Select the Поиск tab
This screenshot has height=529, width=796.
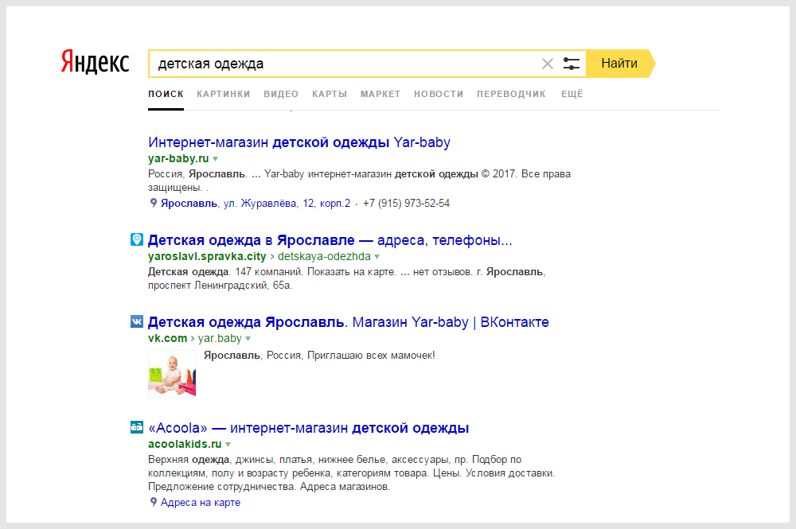[166, 94]
